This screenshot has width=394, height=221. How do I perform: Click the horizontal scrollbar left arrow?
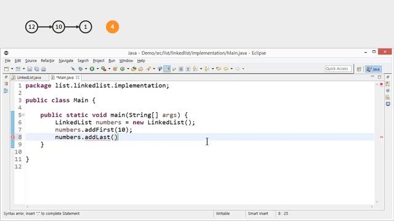click(27, 206)
